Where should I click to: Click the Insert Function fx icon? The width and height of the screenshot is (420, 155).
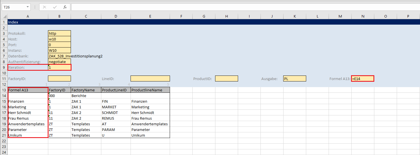click(65, 7)
